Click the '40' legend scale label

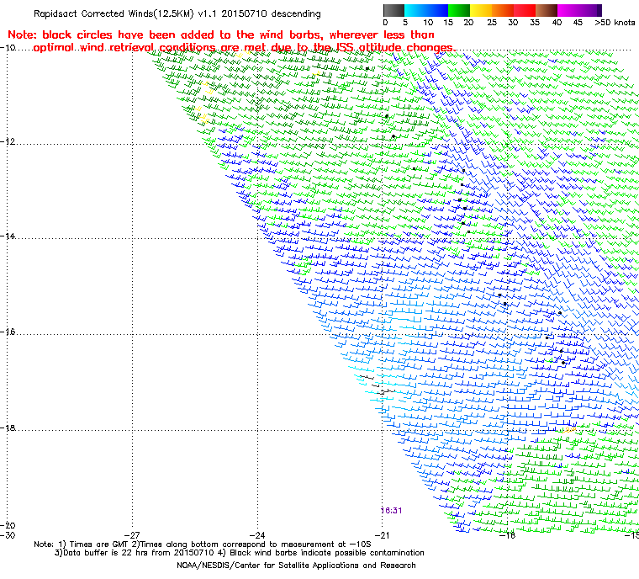[x=557, y=23]
